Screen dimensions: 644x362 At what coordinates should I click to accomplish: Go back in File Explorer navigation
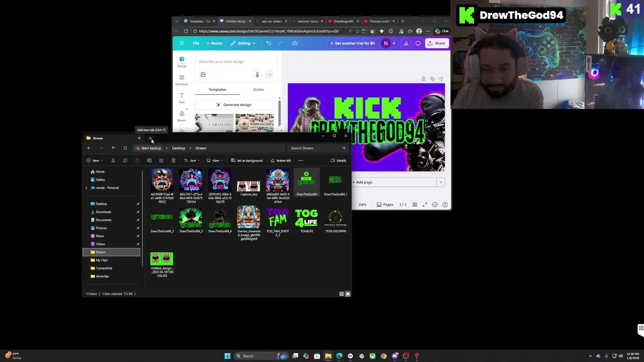pos(89,148)
